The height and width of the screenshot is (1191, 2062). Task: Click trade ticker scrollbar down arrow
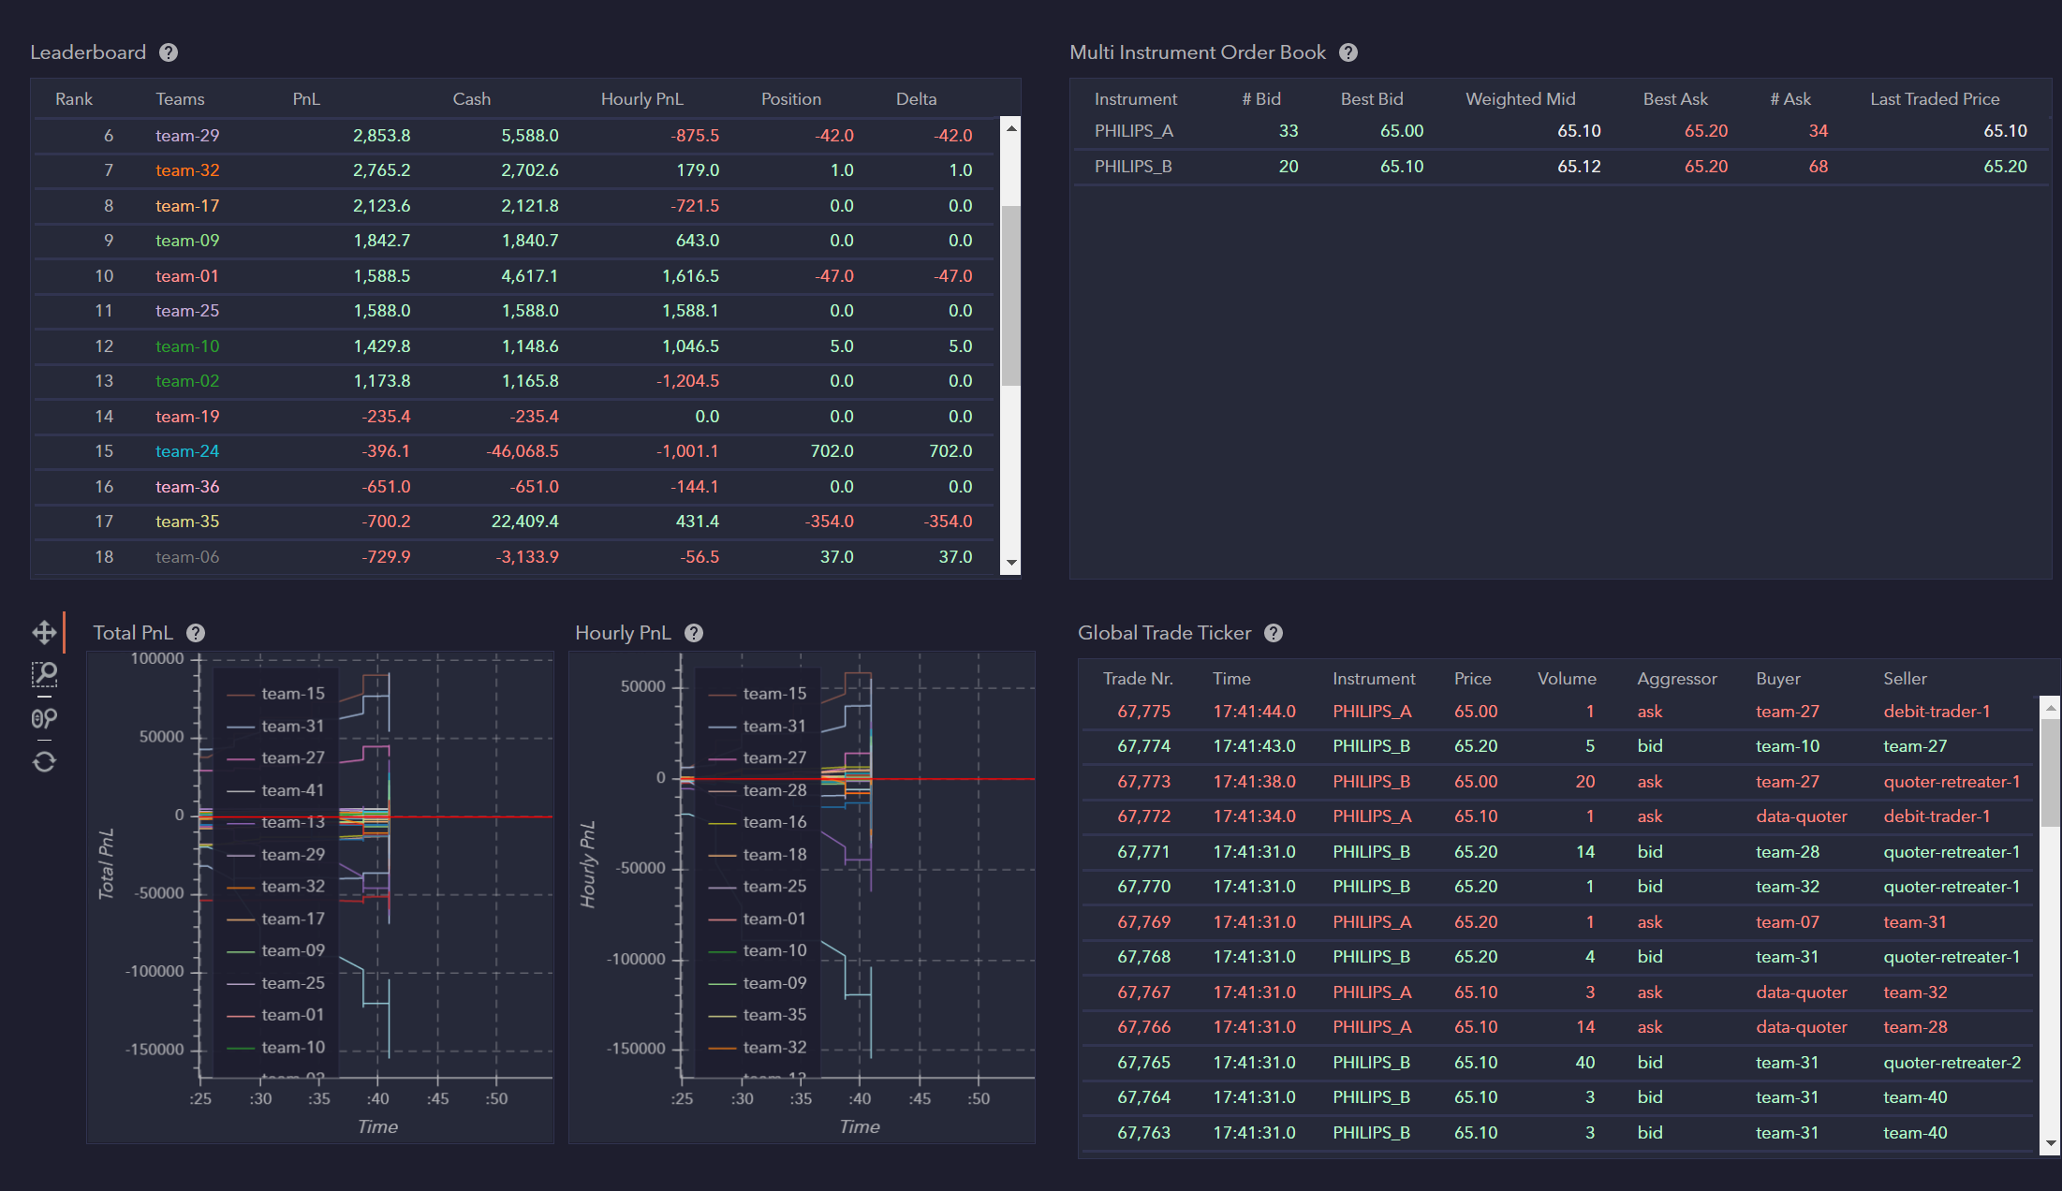tap(2051, 1143)
